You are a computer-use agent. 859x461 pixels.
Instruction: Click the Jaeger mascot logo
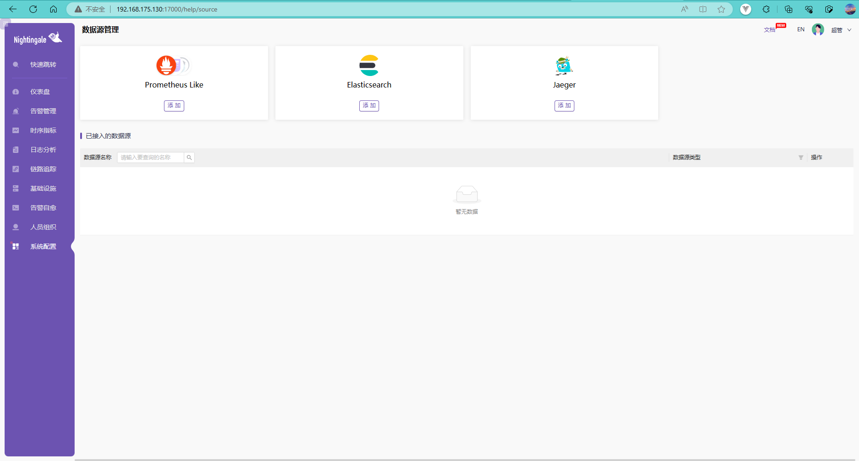(564, 66)
